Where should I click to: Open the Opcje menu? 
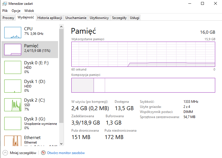tap(16, 11)
